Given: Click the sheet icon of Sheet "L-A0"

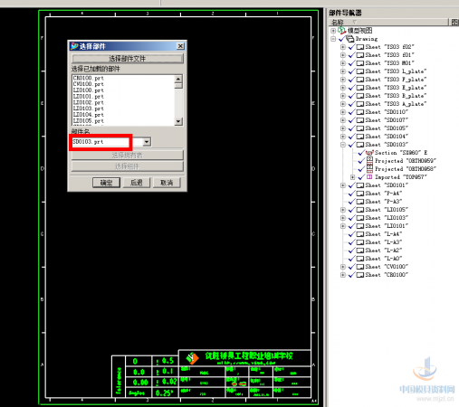Looking at the screenshot, I should coord(360,259).
